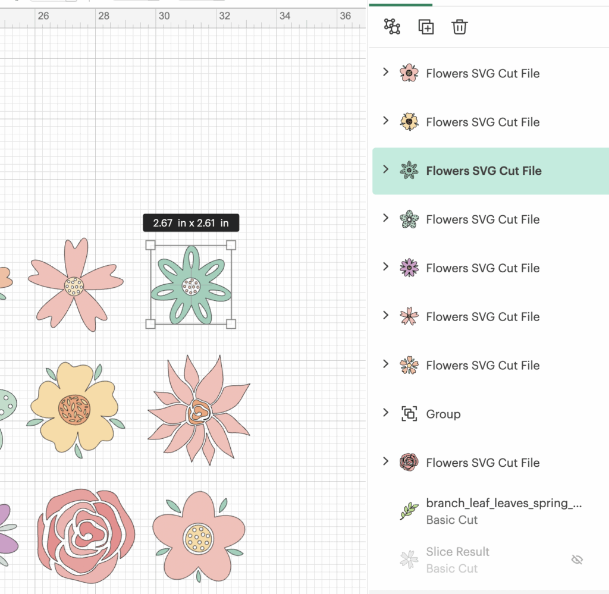The width and height of the screenshot is (609, 594).
Task: Expand the Group layer
Action: pyautogui.click(x=385, y=413)
